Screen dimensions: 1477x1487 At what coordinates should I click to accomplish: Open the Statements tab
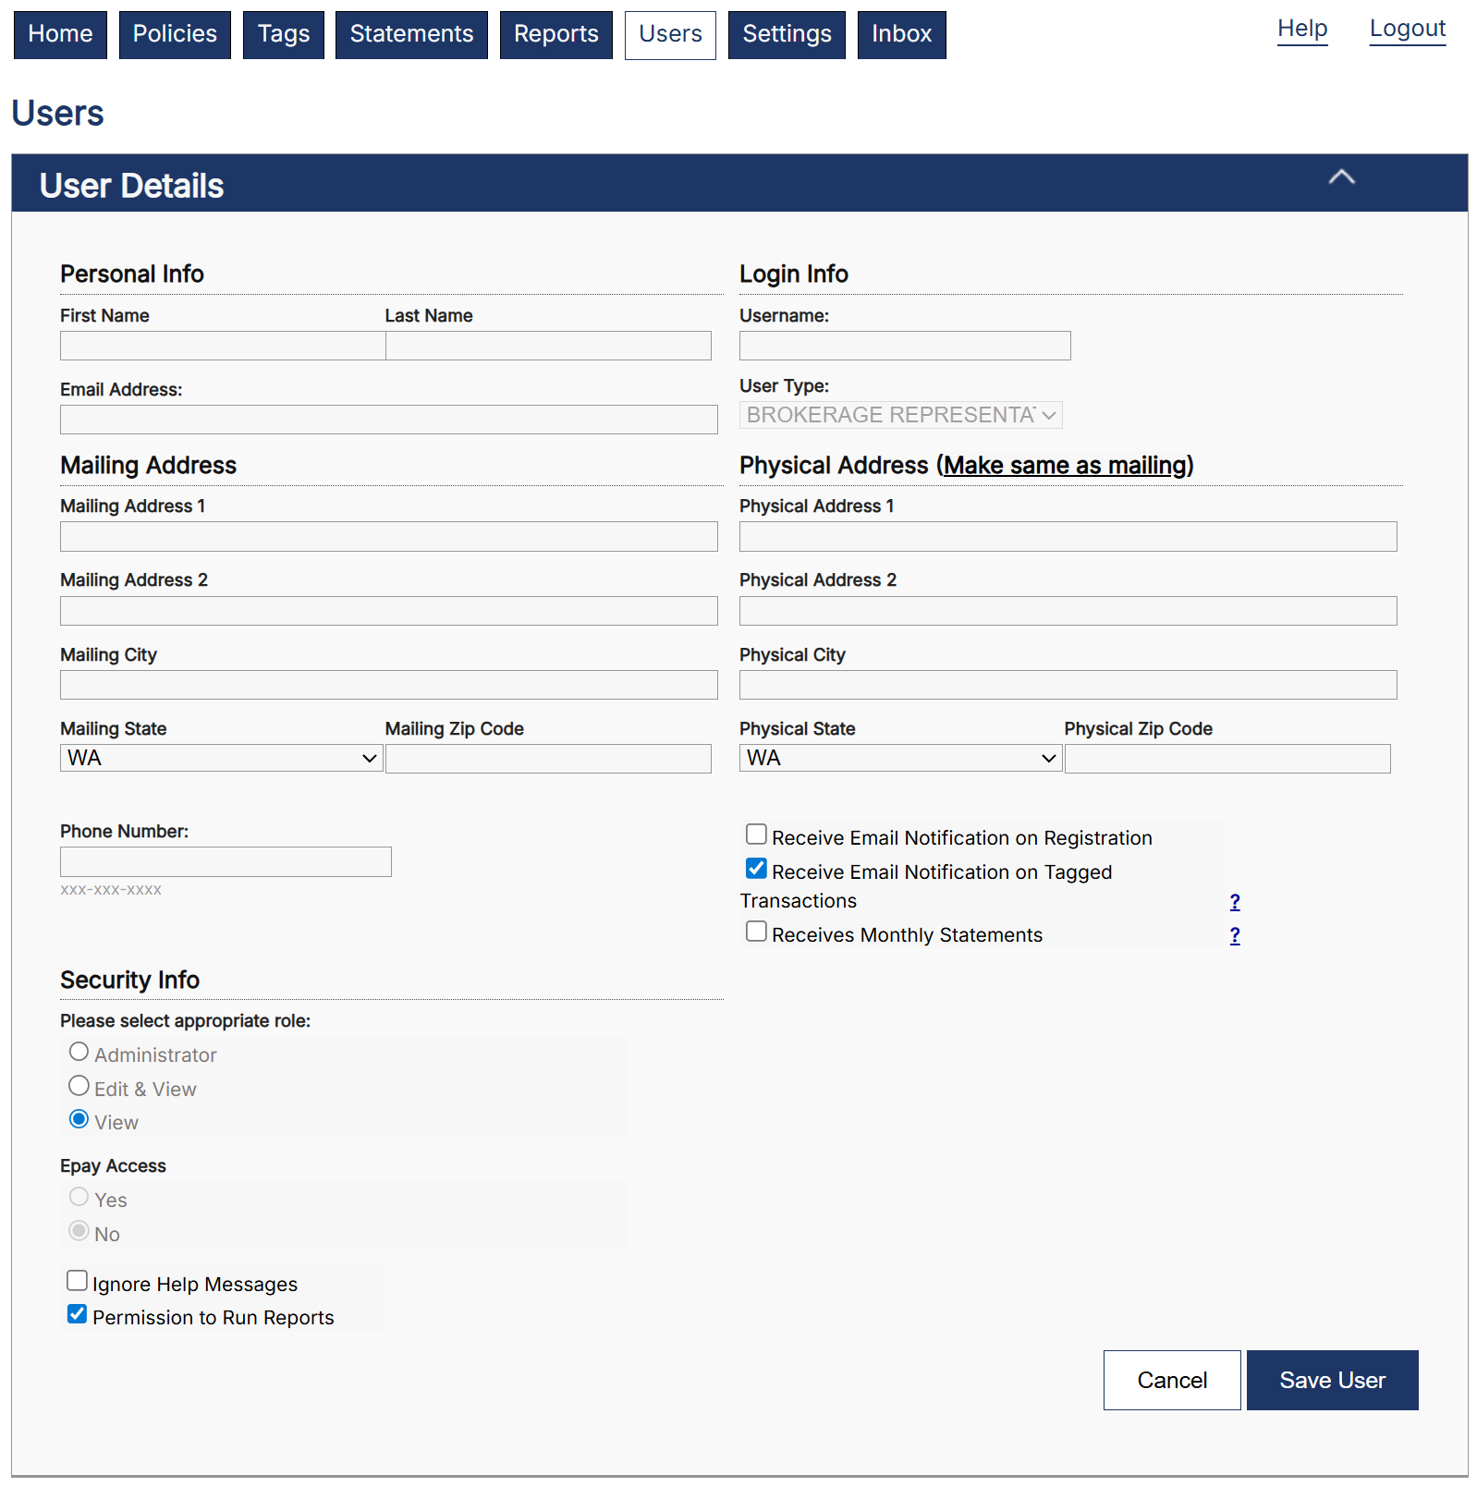click(x=411, y=35)
